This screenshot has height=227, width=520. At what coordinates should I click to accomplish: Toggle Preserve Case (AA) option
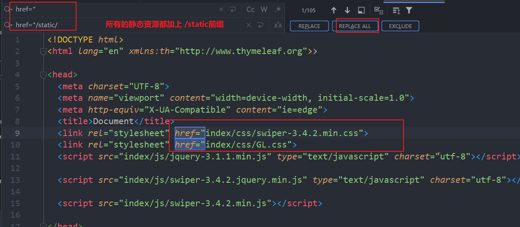click(278, 26)
